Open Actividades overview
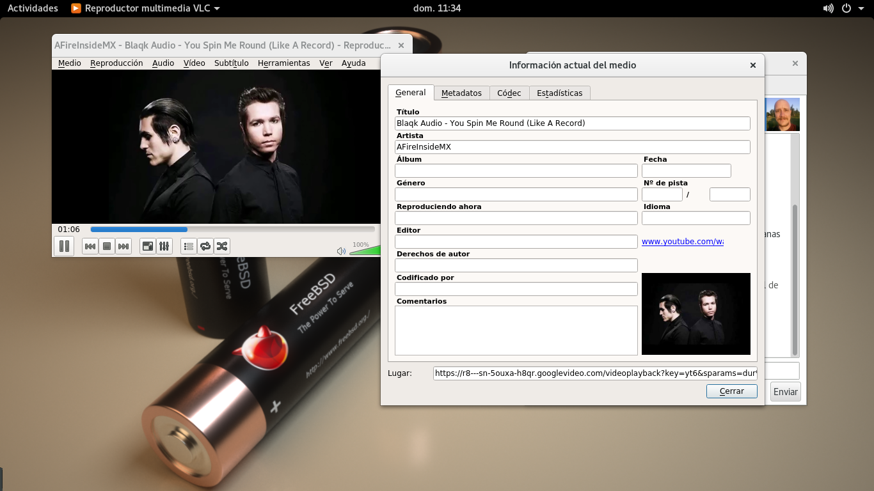The image size is (874, 491). (33, 8)
